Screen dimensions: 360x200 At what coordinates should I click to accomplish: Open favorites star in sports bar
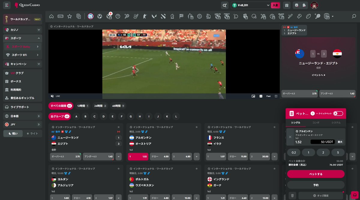pyautogui.click(x=69, y=16)
